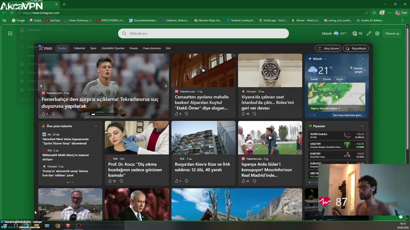Screen dimensions: 410x230
Task: Open the browser favorites list icon
Action: pyautogui.click(x=374, y=13)
